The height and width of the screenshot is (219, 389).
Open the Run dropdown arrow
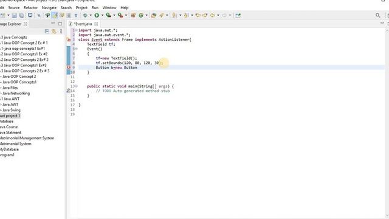click(102, 15)
